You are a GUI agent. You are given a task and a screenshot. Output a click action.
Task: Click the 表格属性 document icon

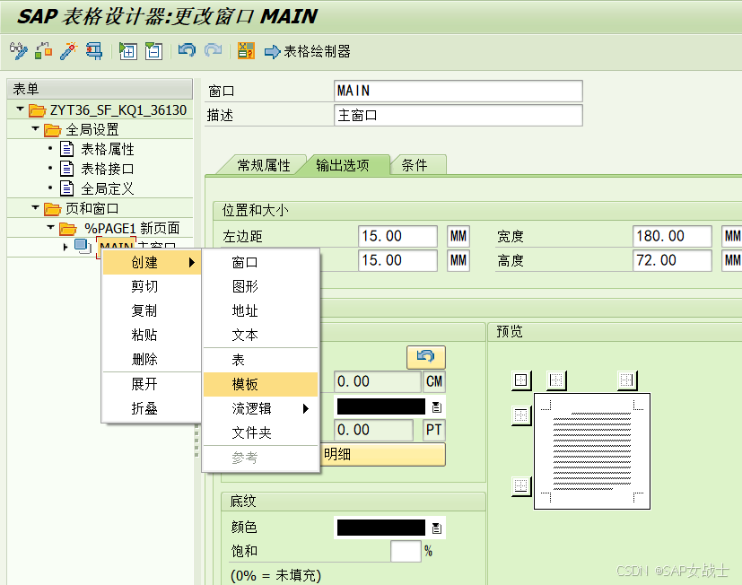(66, 149)
